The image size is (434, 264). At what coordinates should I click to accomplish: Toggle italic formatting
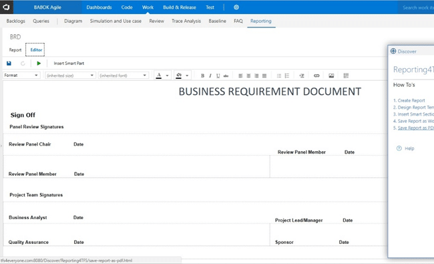[210, 76]
